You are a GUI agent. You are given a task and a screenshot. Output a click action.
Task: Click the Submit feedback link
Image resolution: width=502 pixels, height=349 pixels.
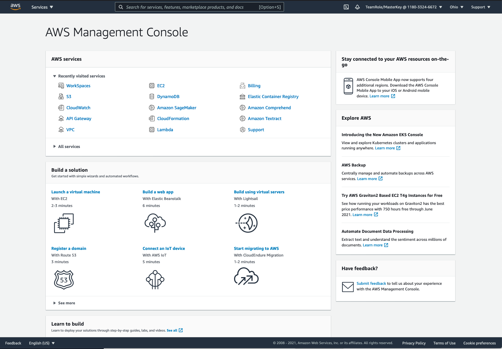click(371, 283)
